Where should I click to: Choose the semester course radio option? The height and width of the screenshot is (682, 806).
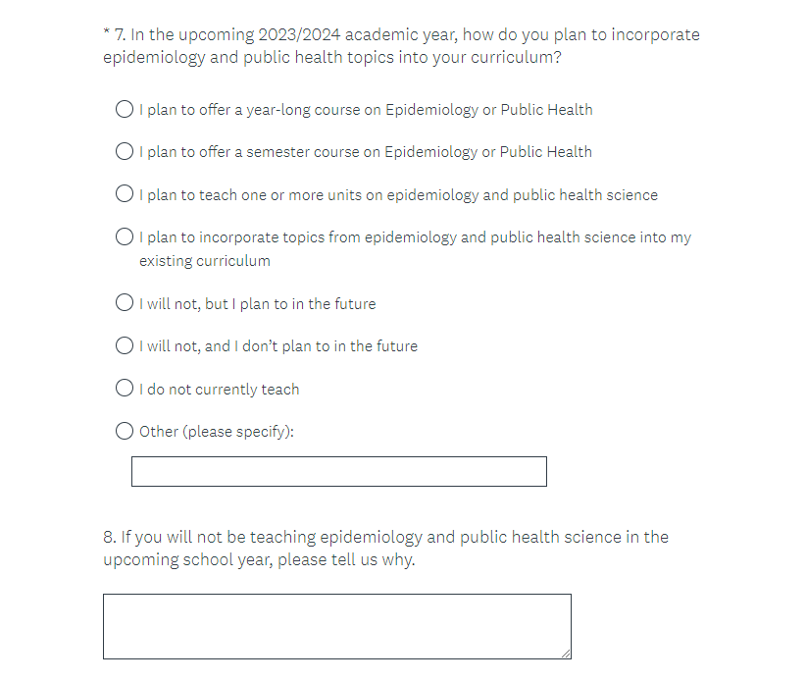point(125,152)
